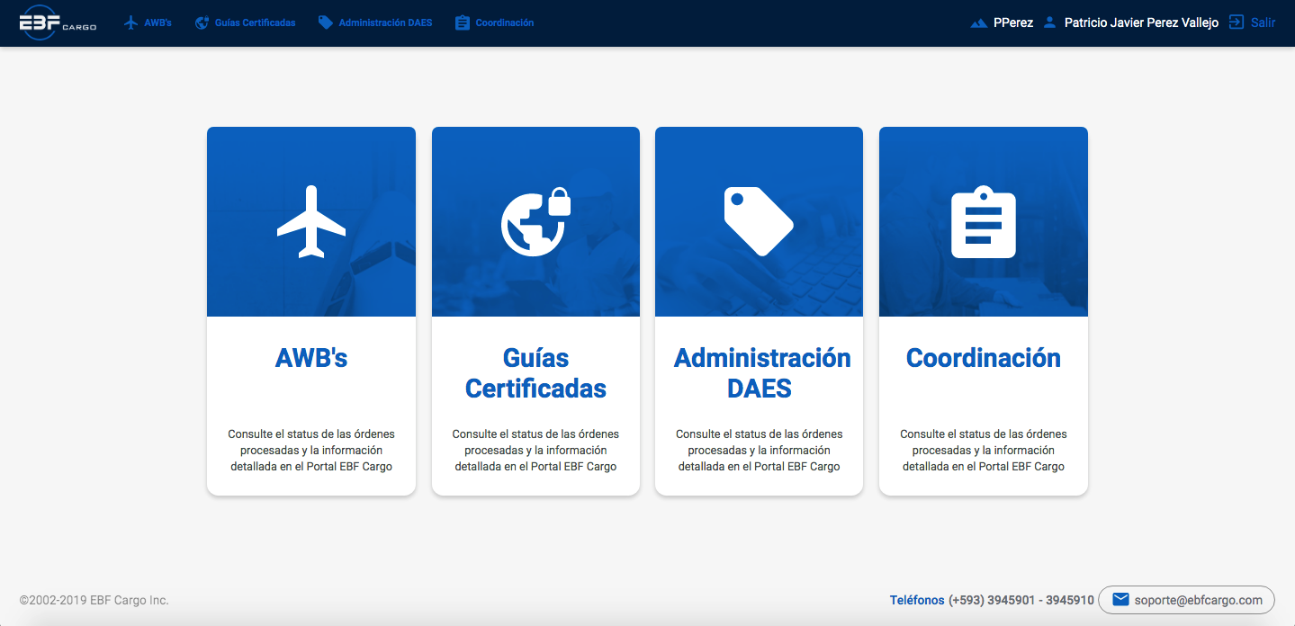The height and width of the screenshot is (626, 1295).
Task: Email soporte@ebfcargo.com from the footer
Action: coord(1186,600)
